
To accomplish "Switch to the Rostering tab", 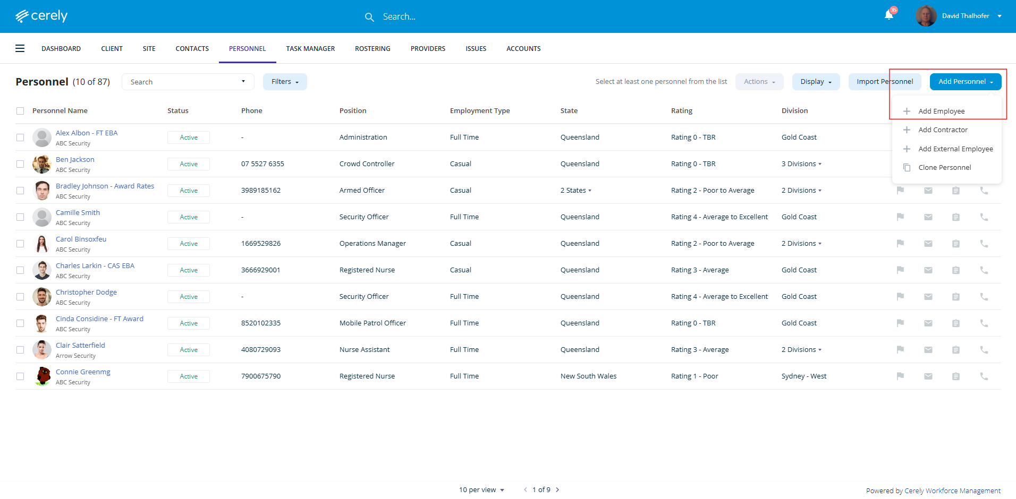I will click(372, 49).
